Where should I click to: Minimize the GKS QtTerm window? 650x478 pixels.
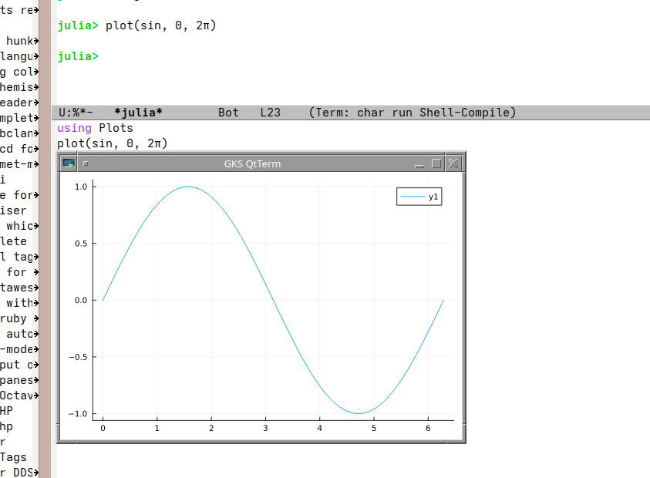pyautogui.click(x=419, y=164)
